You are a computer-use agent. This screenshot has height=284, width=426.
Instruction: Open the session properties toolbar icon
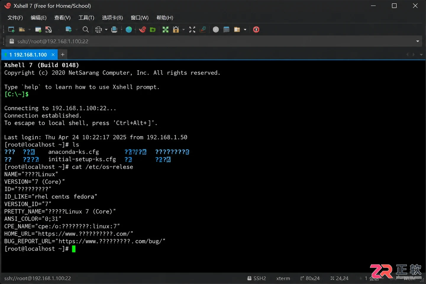68,29
